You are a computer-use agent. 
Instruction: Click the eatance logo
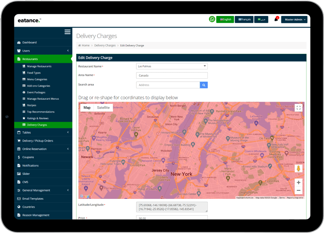point(30,21)
